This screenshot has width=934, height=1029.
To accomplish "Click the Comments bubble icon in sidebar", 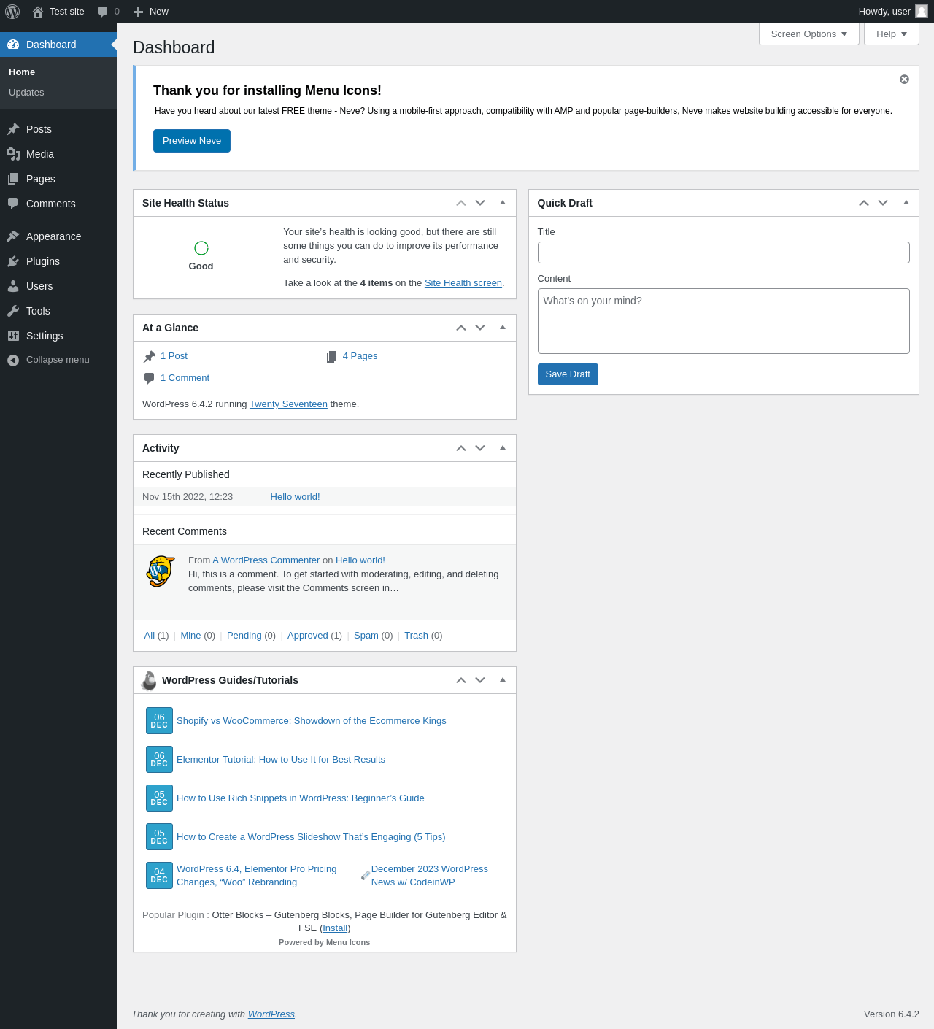I will (x=13, y=204).
